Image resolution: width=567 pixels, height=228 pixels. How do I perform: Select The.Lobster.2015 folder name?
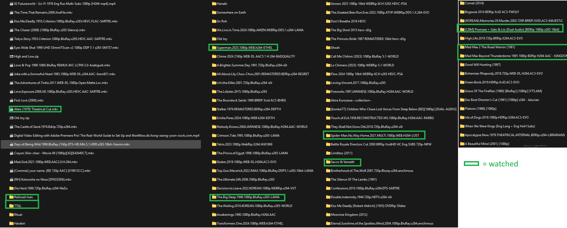(242, 92)
